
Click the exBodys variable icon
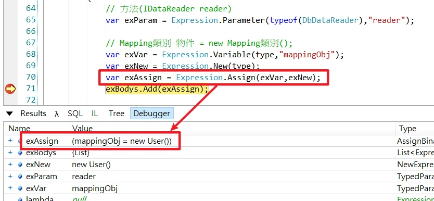click(x=20, y=153)
